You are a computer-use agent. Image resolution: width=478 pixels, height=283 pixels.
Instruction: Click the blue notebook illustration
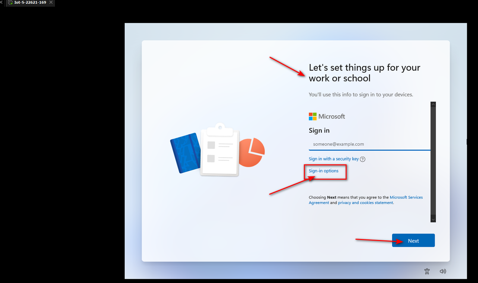186,153
